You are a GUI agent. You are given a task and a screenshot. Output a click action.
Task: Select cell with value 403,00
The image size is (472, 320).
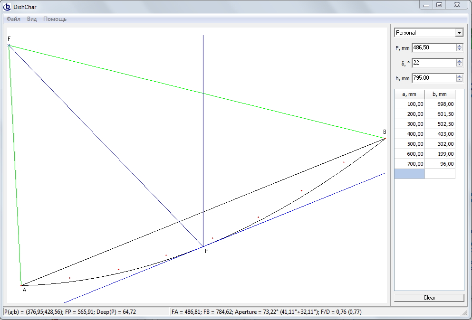(440, 134)
